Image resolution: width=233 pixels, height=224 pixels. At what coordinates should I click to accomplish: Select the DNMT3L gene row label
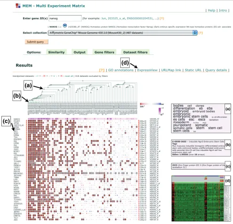pyautogui.click(x=17, y=216)
